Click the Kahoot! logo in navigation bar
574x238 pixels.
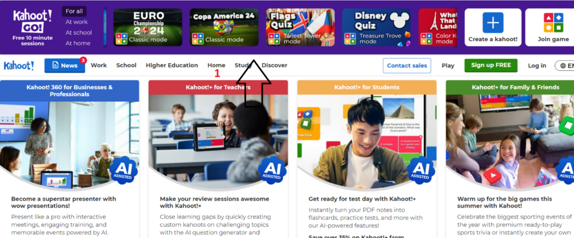19,66
